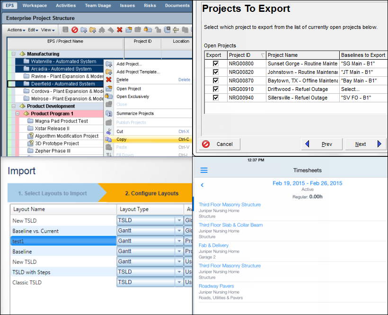Viewport: 388px width, 315px height.
Task: Click the Open Project toolbar icon
Action: [128, 29]
